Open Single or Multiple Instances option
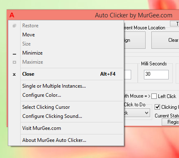Viewport: 179px width, 158px height. 66,86
